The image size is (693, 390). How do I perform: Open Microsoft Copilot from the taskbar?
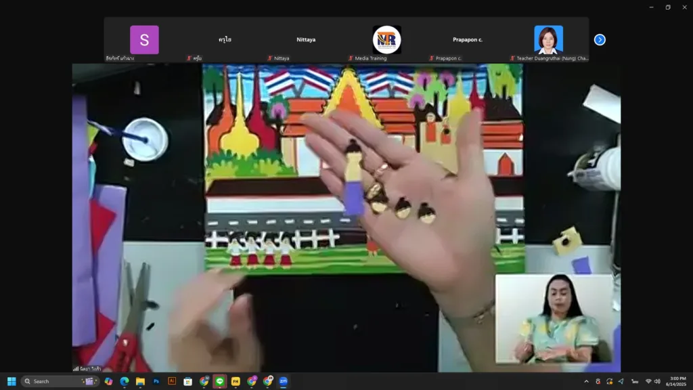(x=108, y=381)
